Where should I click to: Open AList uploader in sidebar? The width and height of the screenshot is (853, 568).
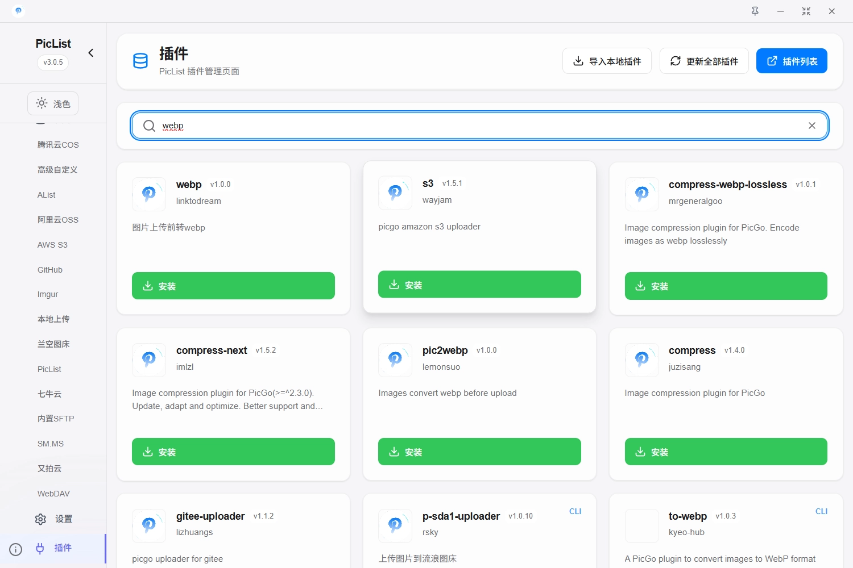pos(47,195)
